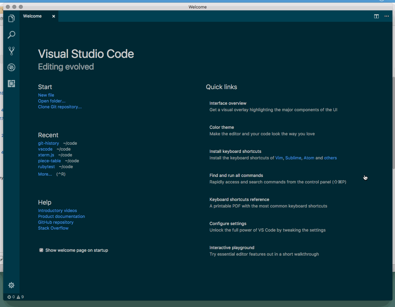Image resolution: width=395 pixels, height=307 pixels.
Task: Close the Welcome tab
Action: pyautogui.click(x=53, y=16)
